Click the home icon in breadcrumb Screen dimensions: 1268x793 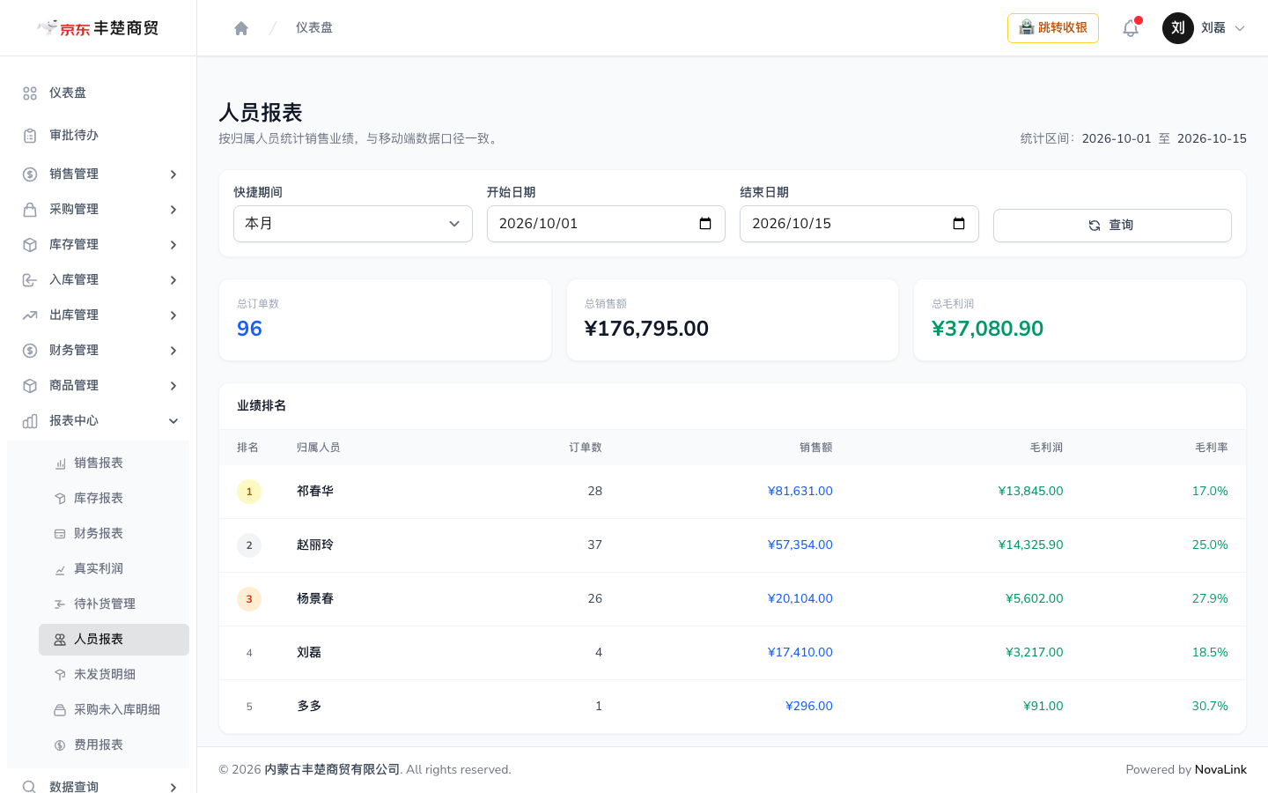(x=241, y=28)
